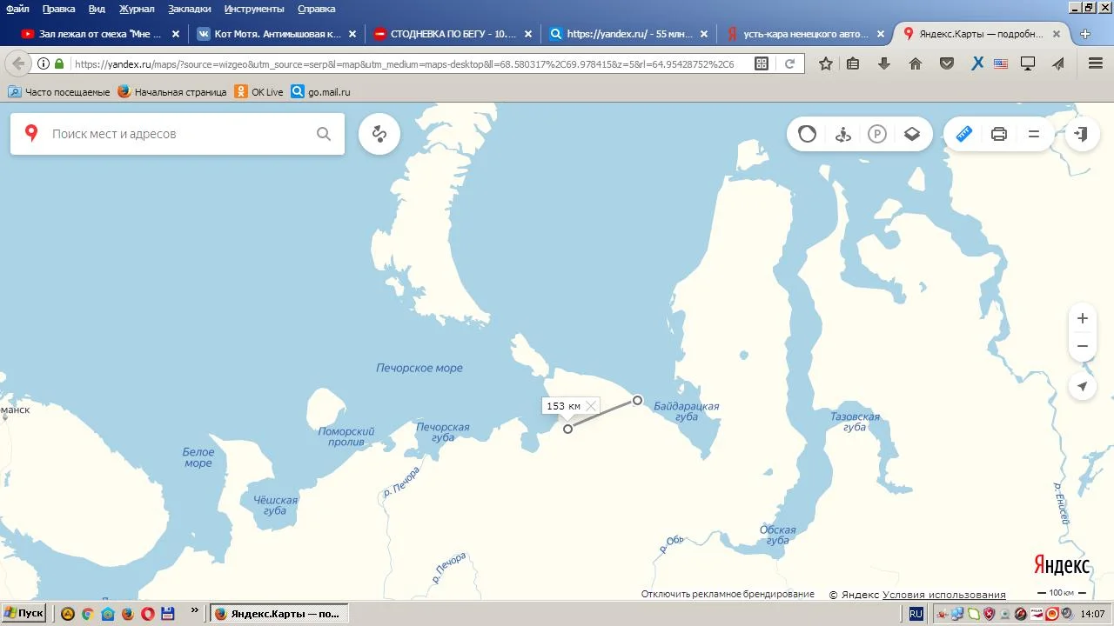Open the Файл menu

[x=17, y=9]
